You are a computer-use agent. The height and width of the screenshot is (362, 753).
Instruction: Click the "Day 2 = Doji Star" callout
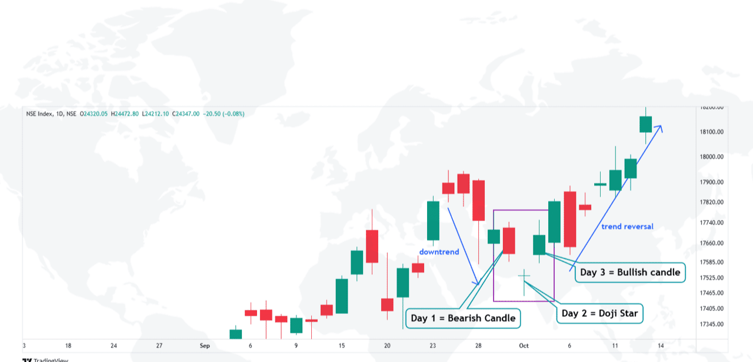tap(599, 313)
